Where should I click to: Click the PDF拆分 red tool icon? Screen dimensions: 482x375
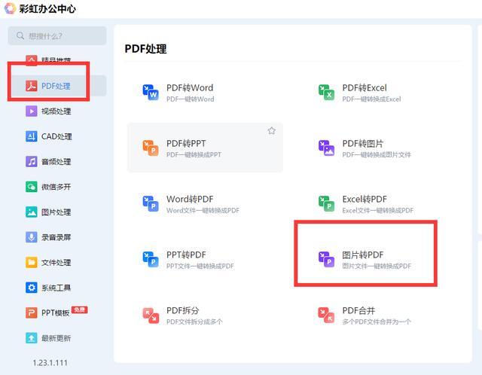151,315
